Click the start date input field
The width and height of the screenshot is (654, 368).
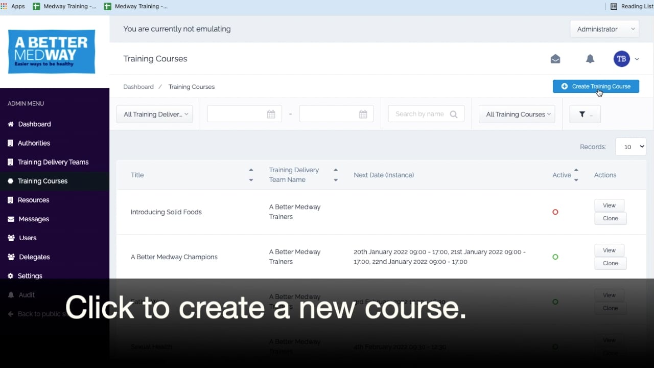click(x=244, y=114)
